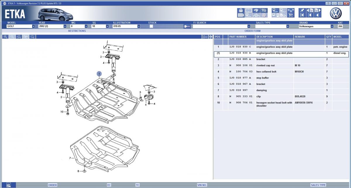Toggle the Stock checkbox

151,26
